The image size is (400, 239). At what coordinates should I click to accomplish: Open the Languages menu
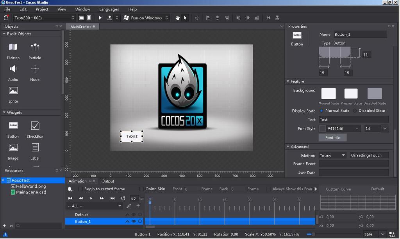pyautogui.click(x=109, y=9)
